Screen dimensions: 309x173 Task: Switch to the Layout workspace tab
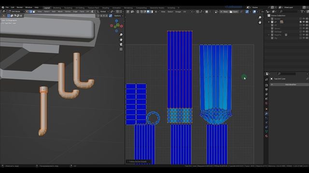[x=47, y=8]
